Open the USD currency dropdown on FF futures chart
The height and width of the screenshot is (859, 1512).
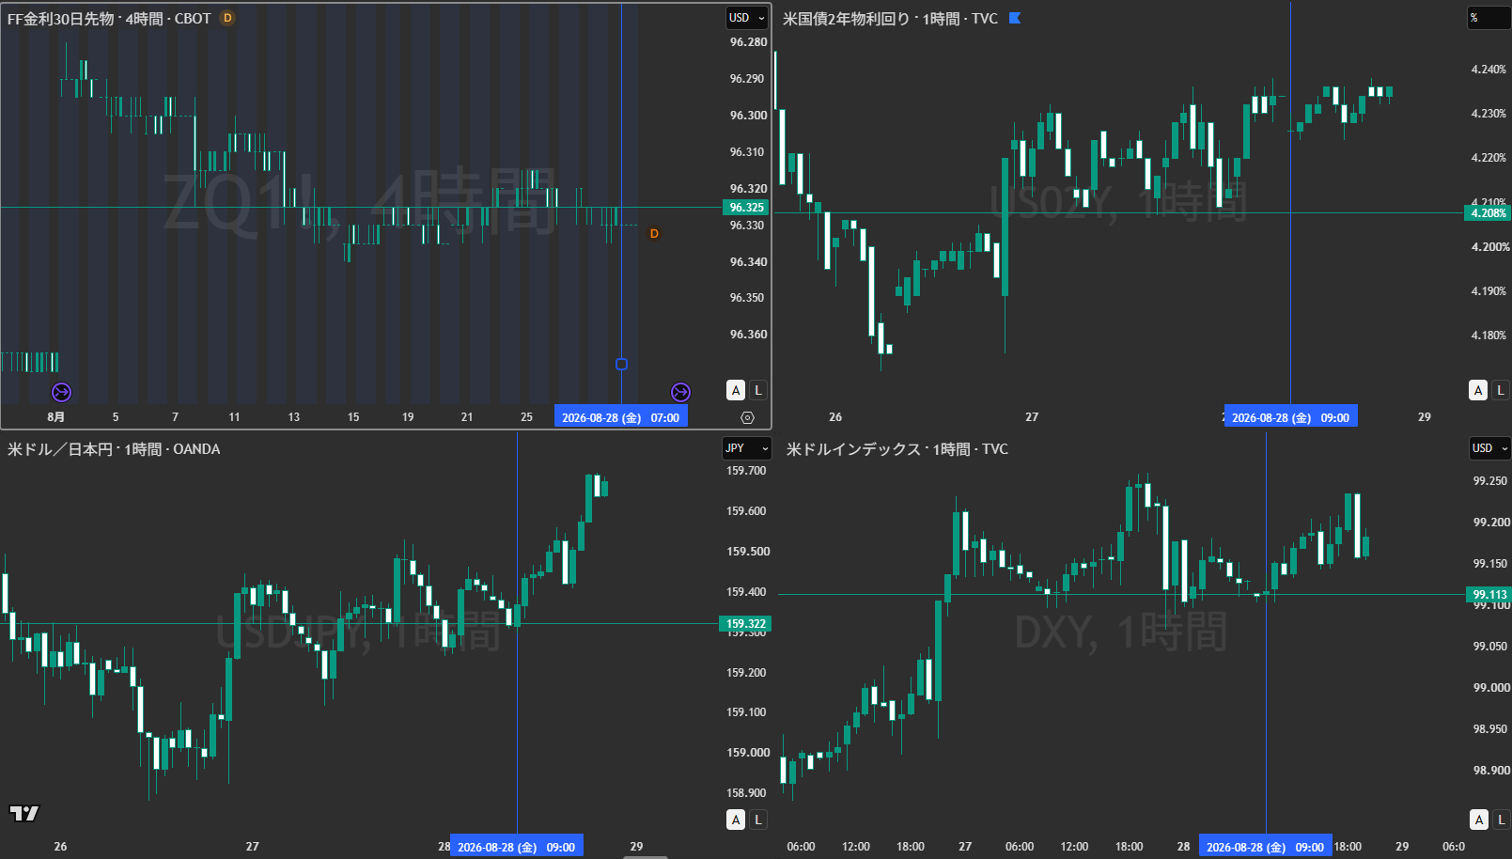click(747, 18)
